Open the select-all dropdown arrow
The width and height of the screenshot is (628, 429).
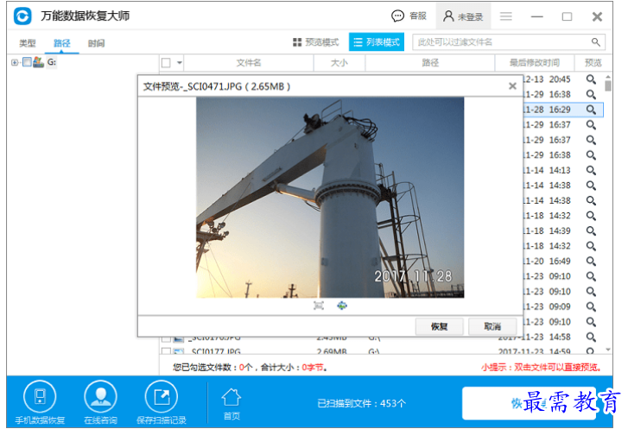[179, 63]
